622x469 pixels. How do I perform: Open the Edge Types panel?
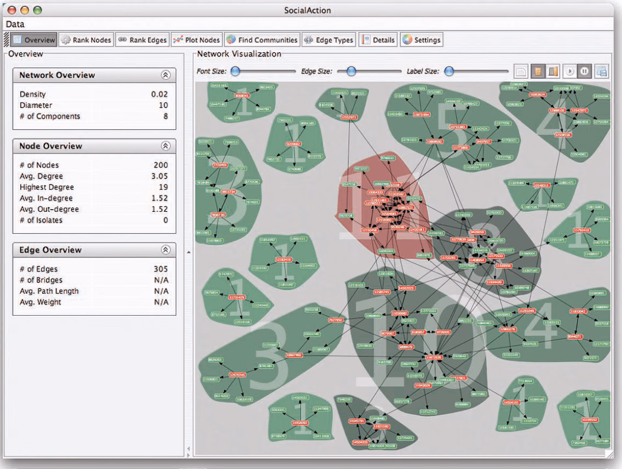329,39
